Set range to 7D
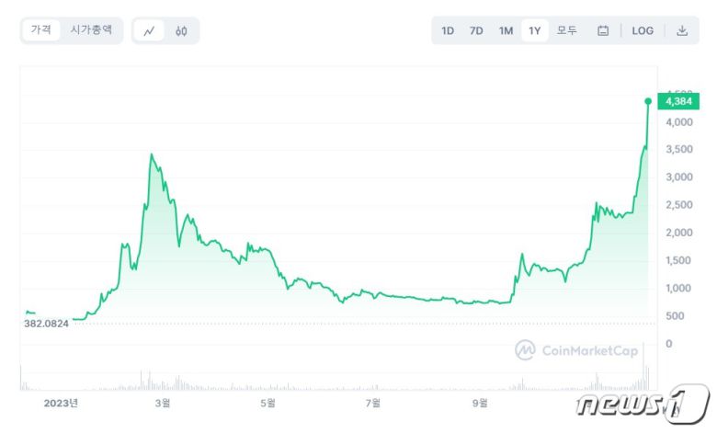Screen dimensions: 717x433 point(476,30)
